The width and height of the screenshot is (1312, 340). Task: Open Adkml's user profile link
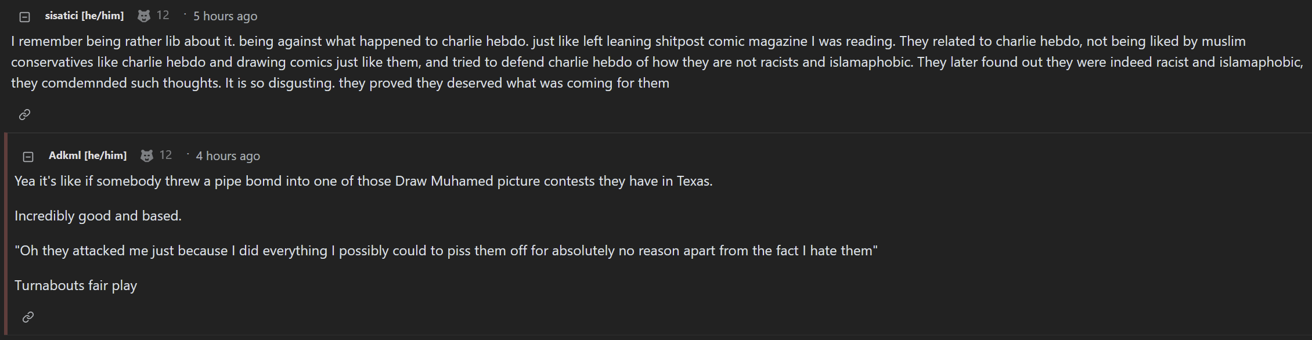point(64,155)
